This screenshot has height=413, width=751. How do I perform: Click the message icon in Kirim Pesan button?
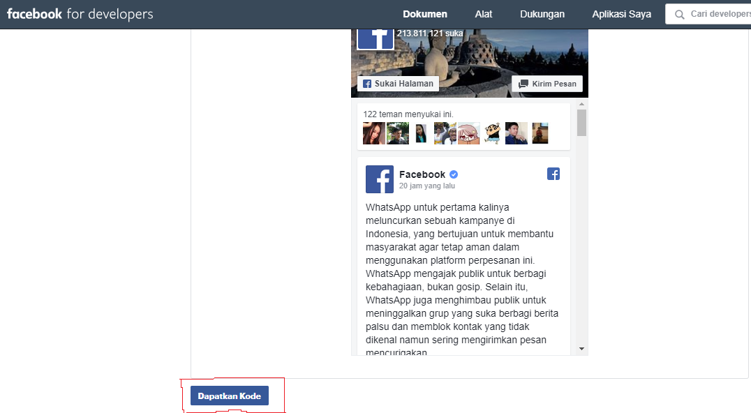pos(523,84)
